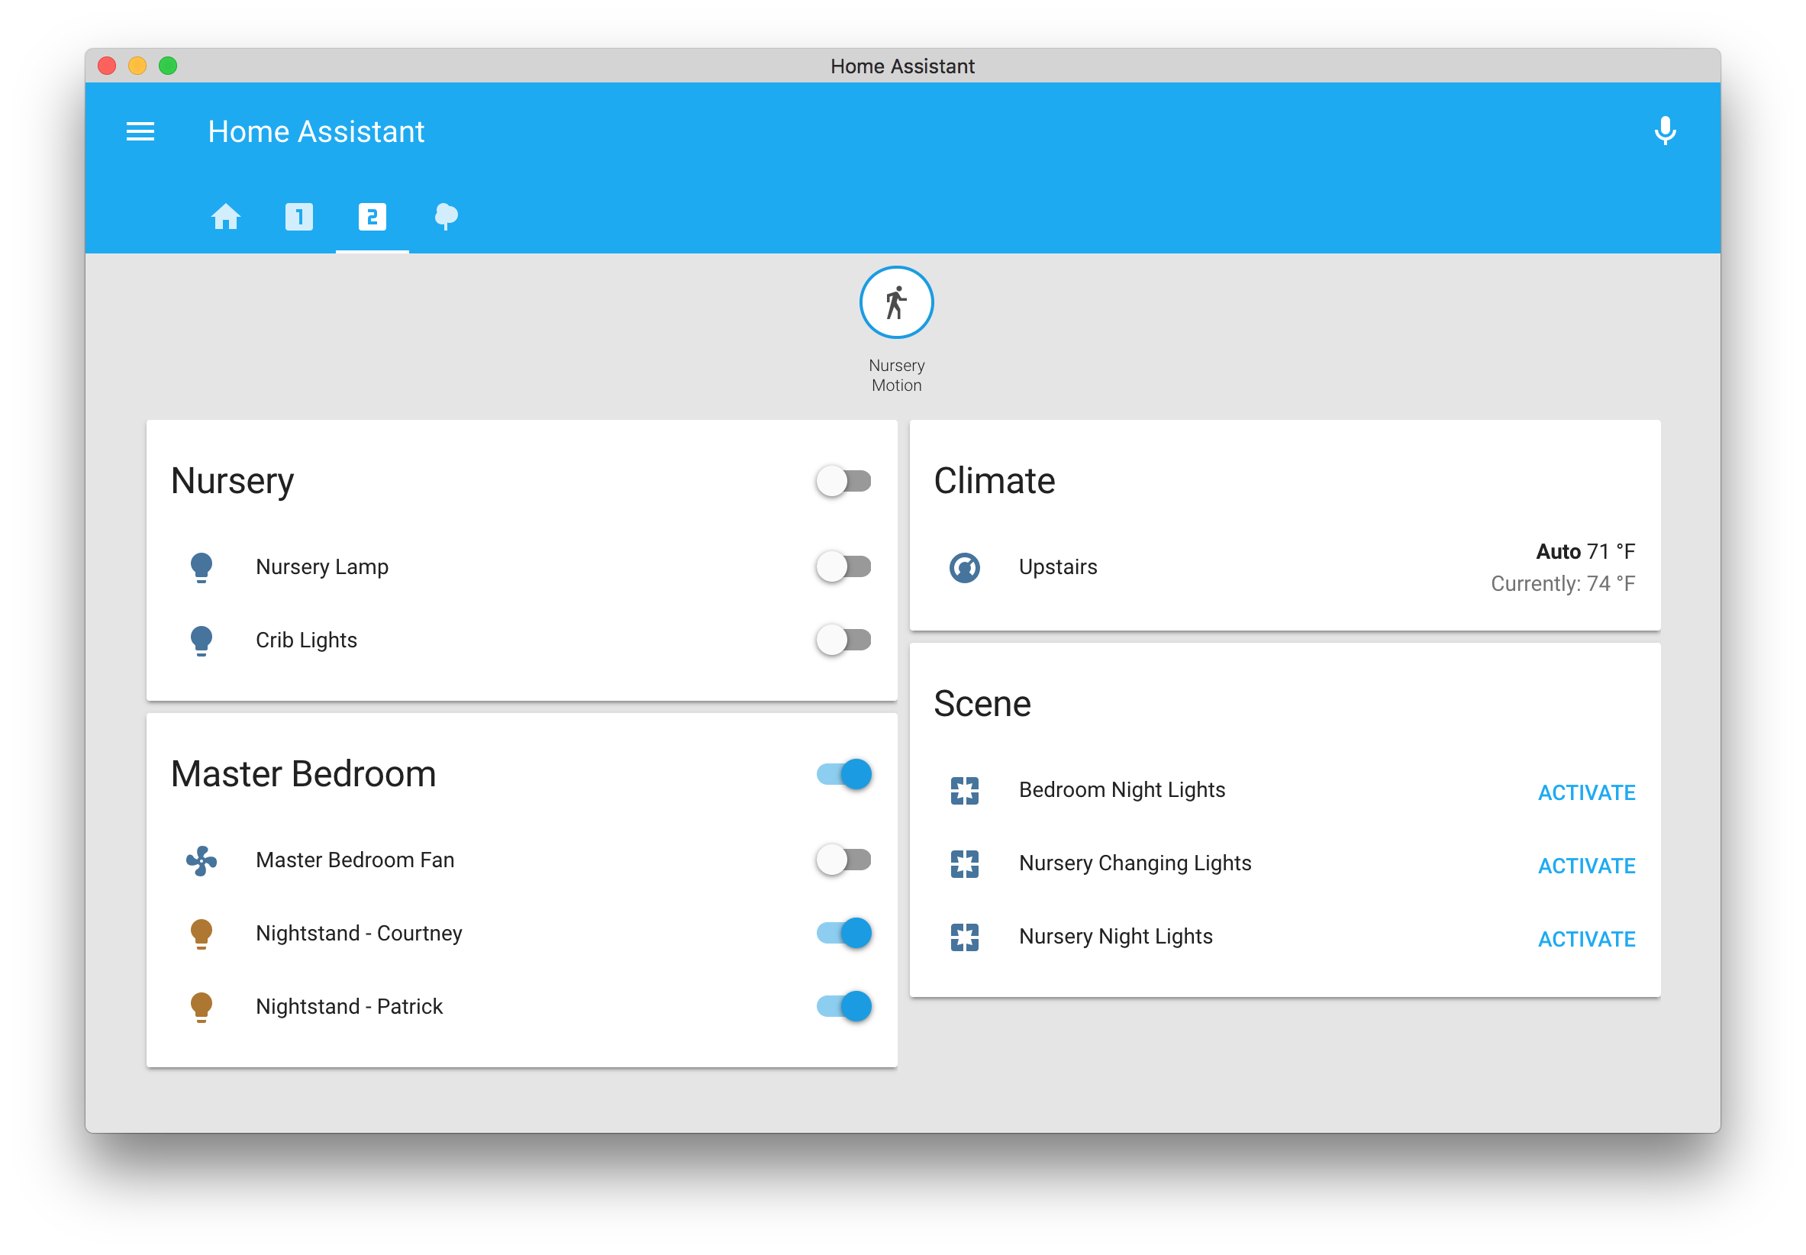The image size is (1806, 1255).
Task: Activate the Nursery Night Lights scene
Action: click(x=1586, y=939)
